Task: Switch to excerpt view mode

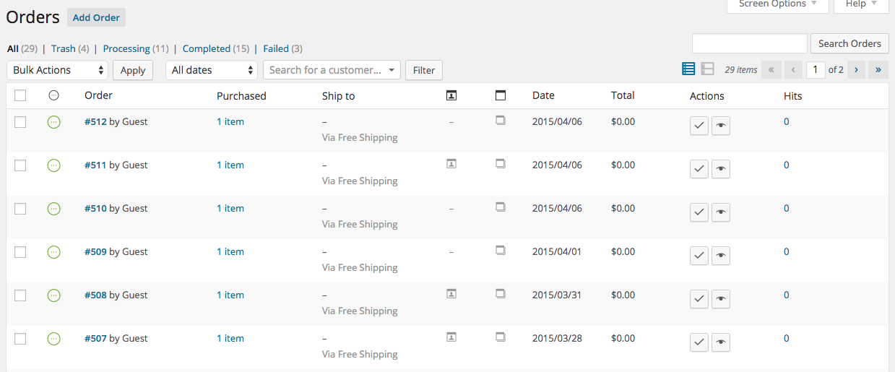Action: tap(708, 69)
